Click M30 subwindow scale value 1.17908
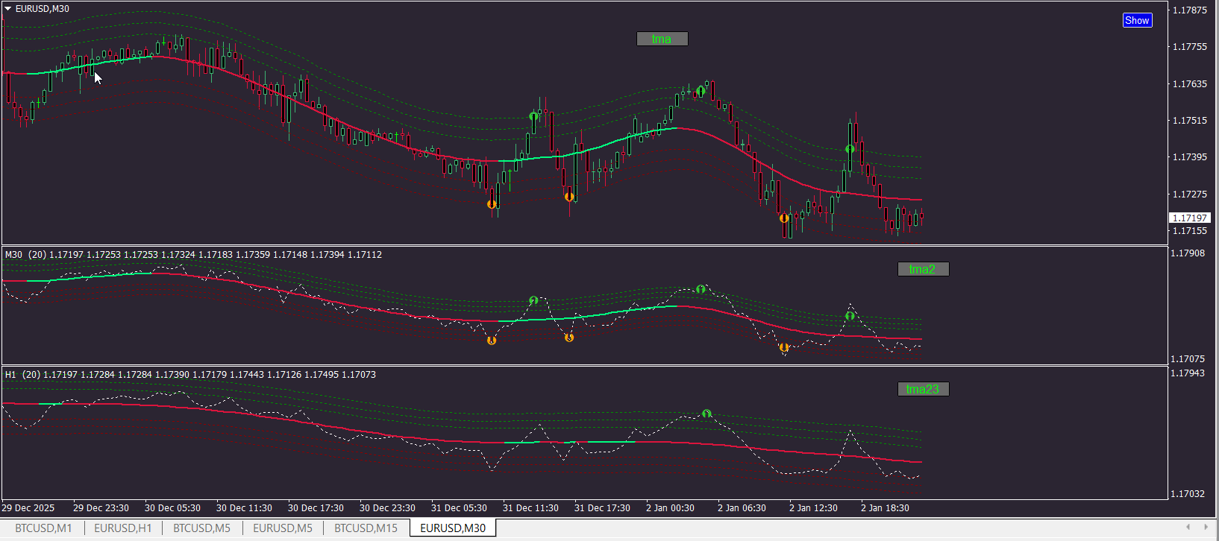1219x541 pixels. pos(1188,253)
